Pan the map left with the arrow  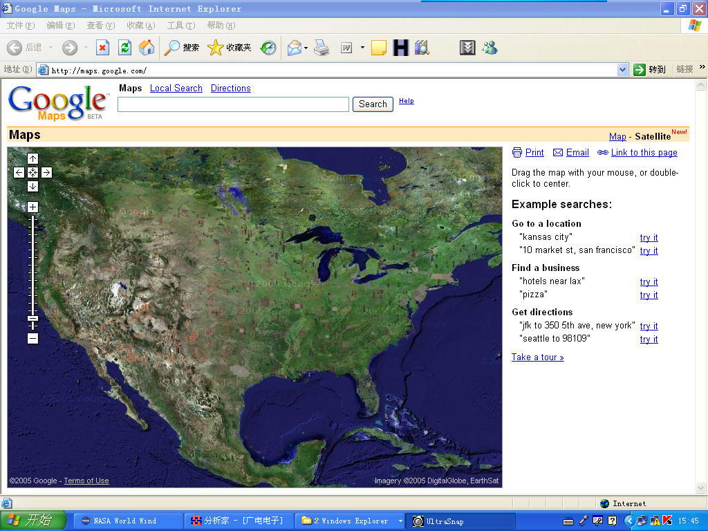pos(19,173)
